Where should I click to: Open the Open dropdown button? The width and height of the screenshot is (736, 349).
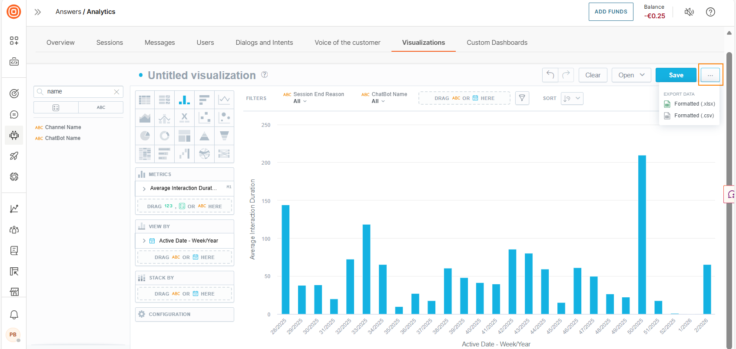(631, 75)
